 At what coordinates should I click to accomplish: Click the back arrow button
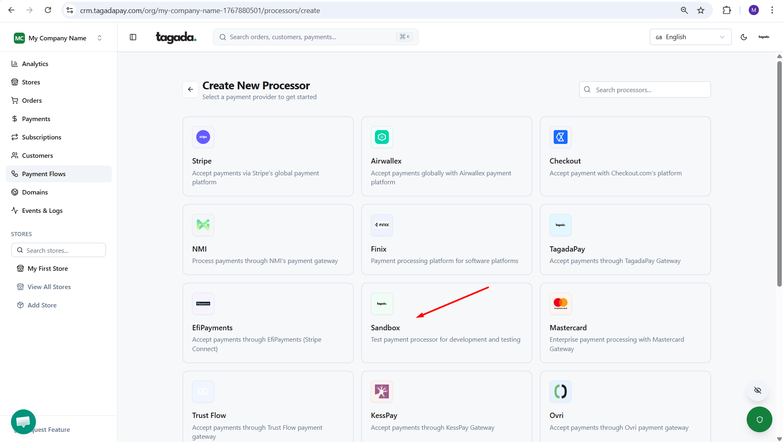coord(191,89)
